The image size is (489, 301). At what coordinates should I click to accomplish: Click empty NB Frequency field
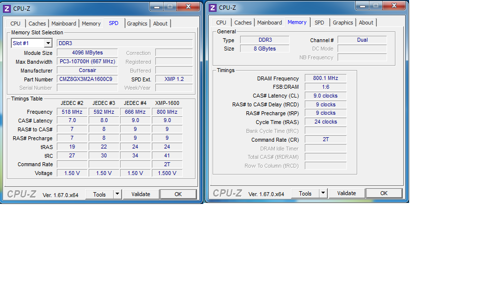[363, 57]
